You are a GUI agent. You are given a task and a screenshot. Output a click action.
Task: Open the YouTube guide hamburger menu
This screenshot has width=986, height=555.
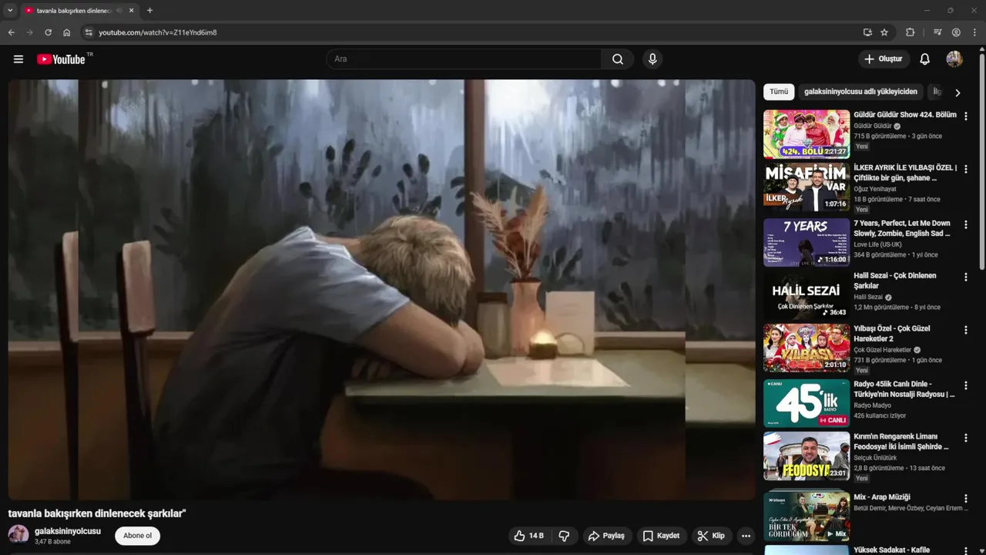(x=18, y=59)
